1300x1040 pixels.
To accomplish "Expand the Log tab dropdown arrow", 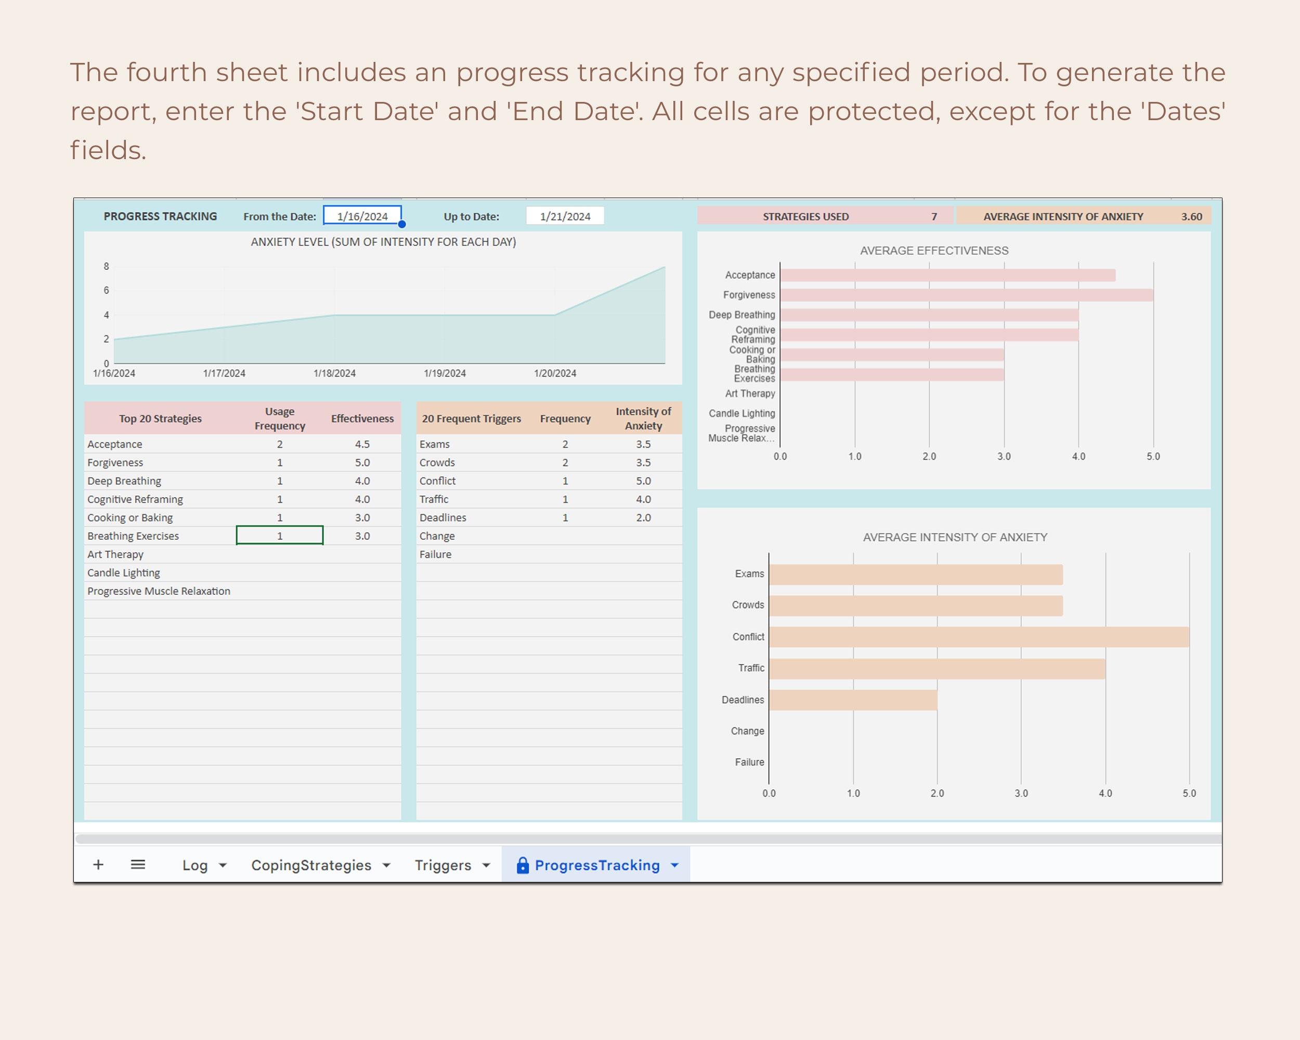I will pos(222,865).
